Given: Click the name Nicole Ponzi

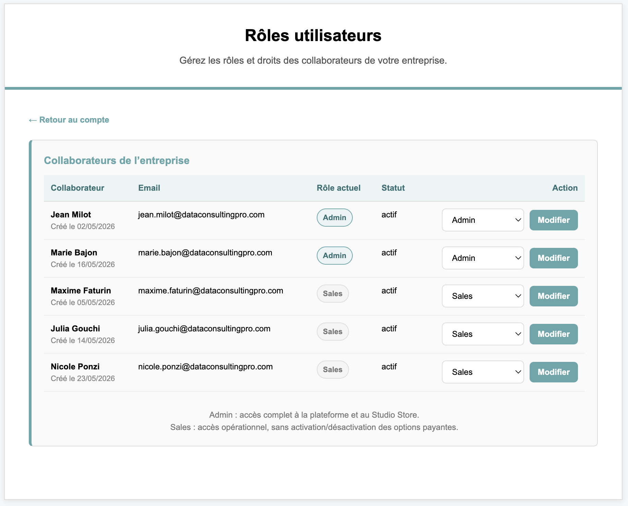Looking at the screenshot, I should click(75, 367).
